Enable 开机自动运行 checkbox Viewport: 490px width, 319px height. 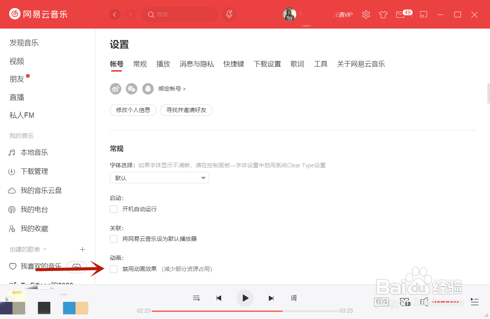coord(114,209)
